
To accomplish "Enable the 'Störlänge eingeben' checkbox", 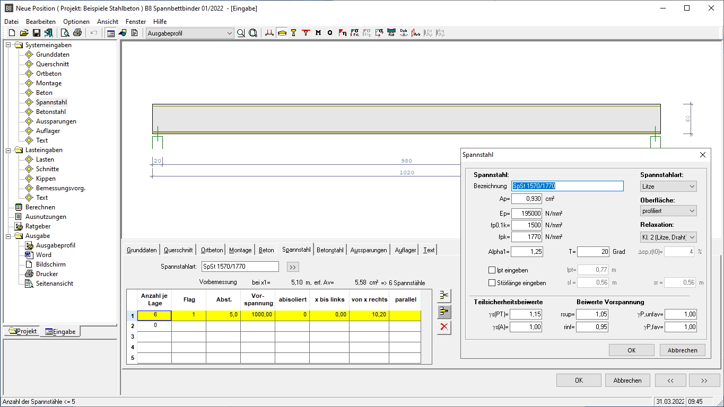I will coord(492,283).
